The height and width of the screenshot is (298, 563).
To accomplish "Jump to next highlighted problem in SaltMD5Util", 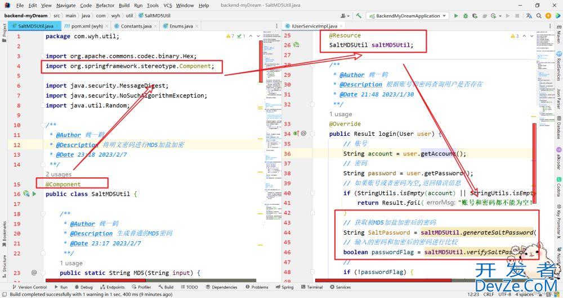I will pyautogui.click(x=258, y=36).
